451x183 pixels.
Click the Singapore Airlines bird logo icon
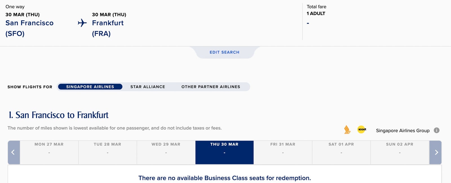pyautogui.click(x=347, y=130)
